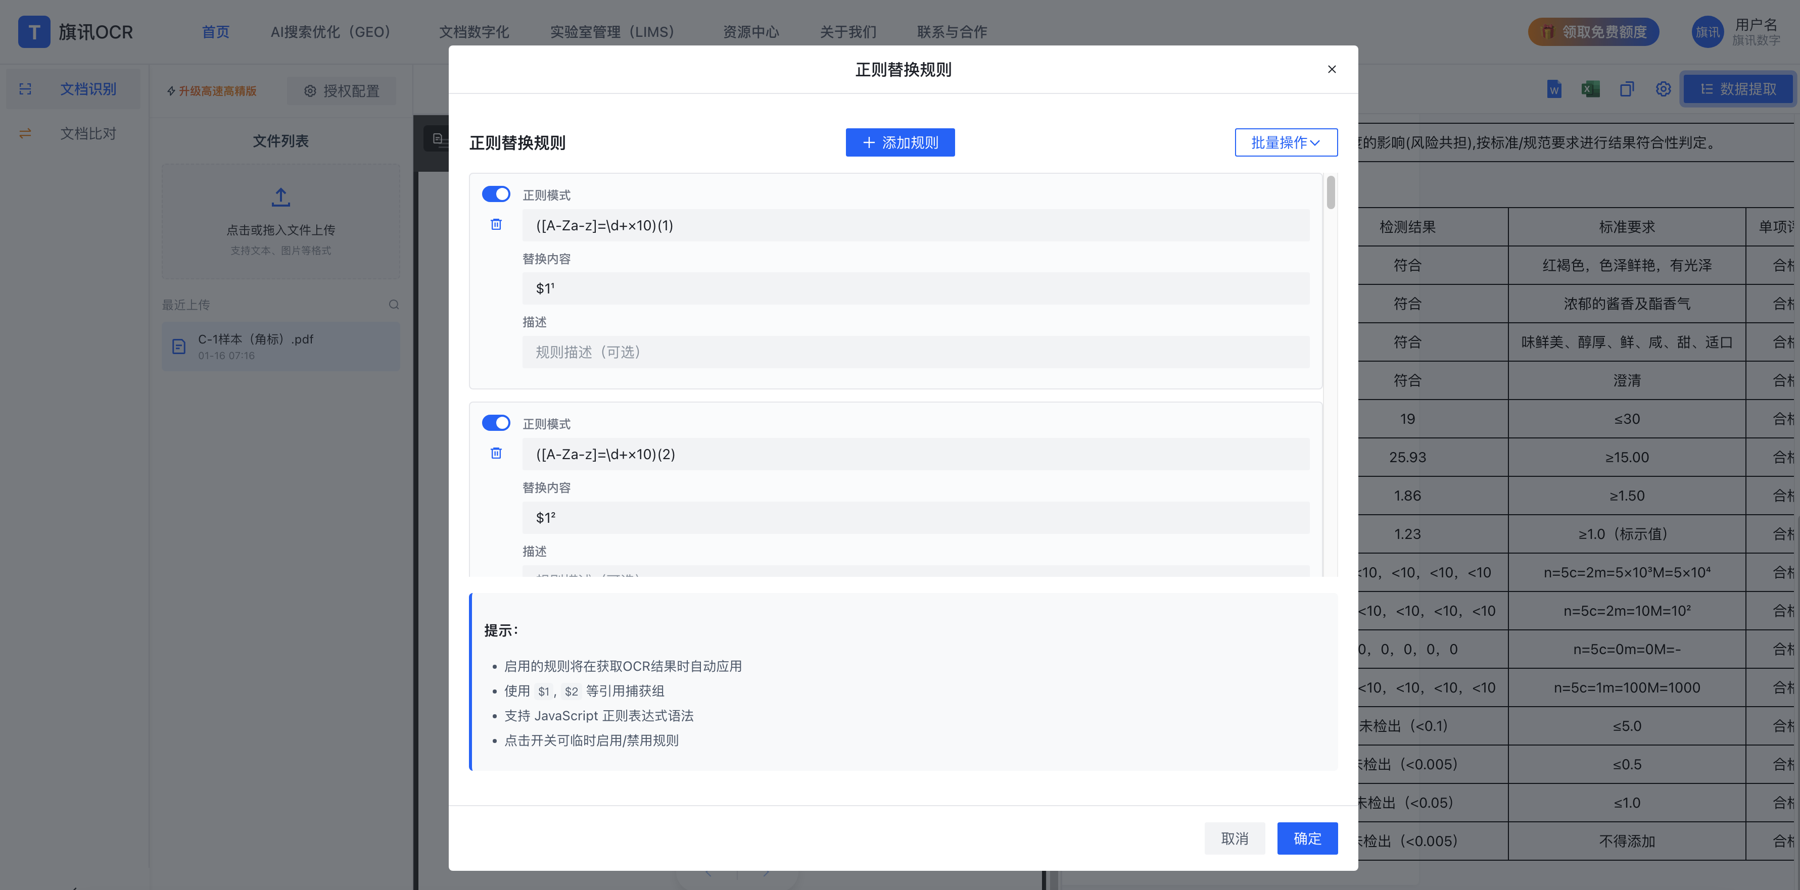Disable the first regex rule switch
Viewport: 1800px width, 890px height.
[496, 194]
